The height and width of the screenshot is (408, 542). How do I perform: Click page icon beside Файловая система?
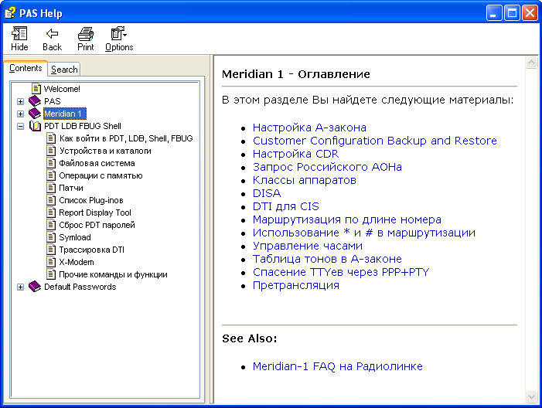pos(51,163)
